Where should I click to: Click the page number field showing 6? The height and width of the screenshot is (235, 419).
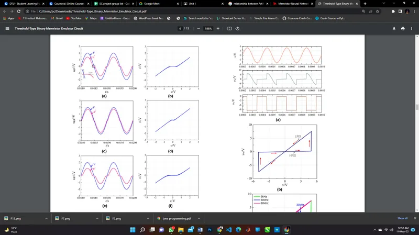coord(180,29)
